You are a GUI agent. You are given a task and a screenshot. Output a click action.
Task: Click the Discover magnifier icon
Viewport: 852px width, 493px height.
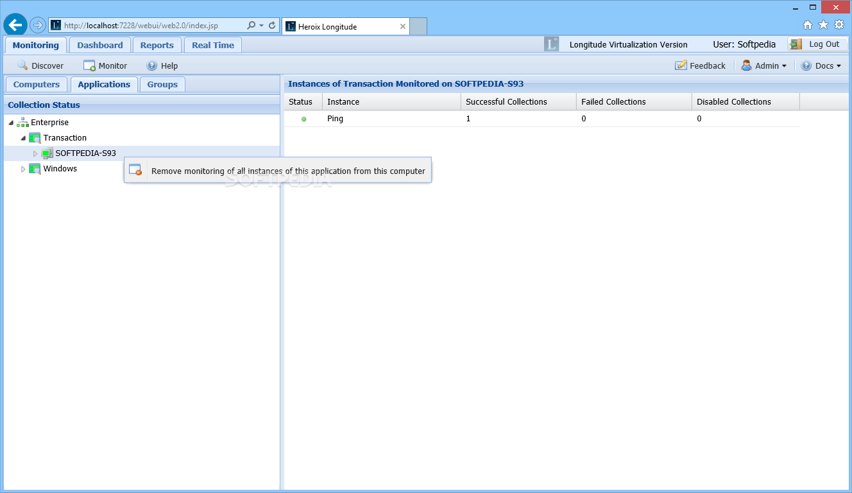(22, 65)
